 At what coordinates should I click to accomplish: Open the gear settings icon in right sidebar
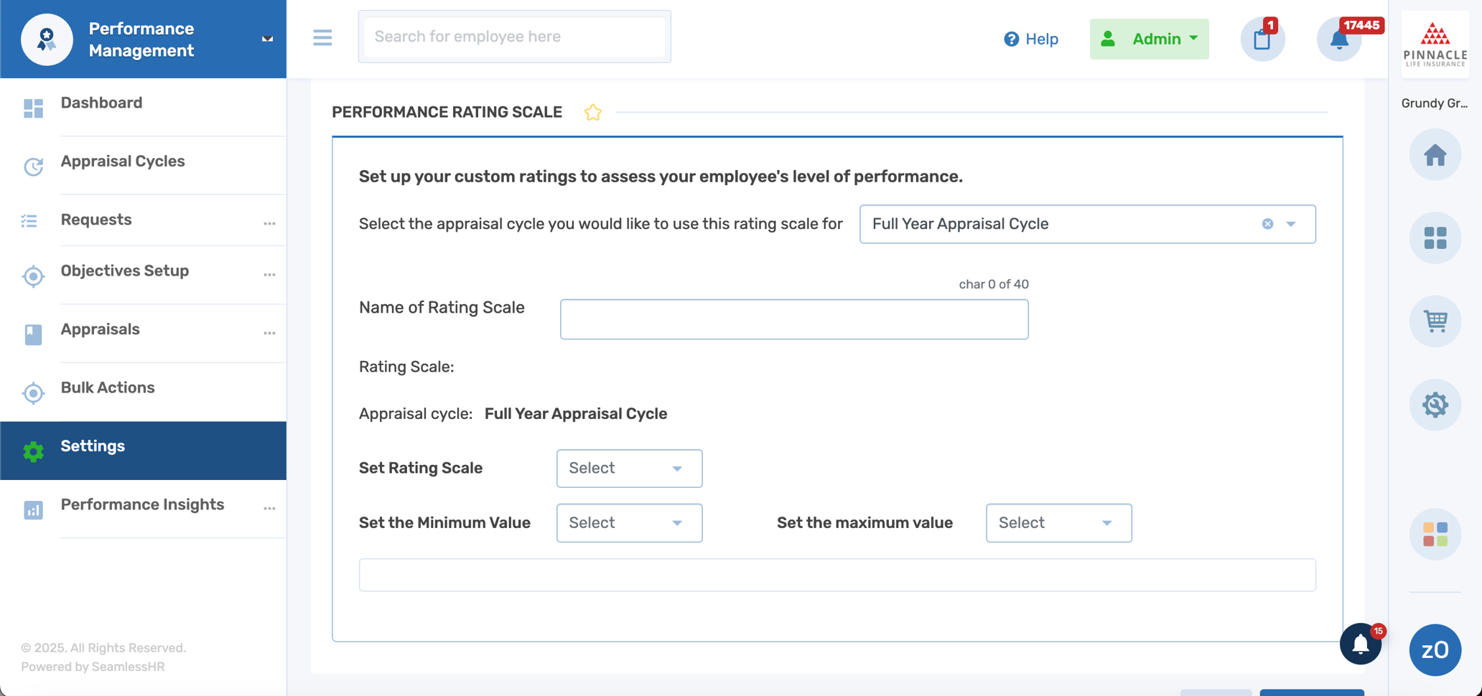pyautogui.click(x=1435, y=405)
